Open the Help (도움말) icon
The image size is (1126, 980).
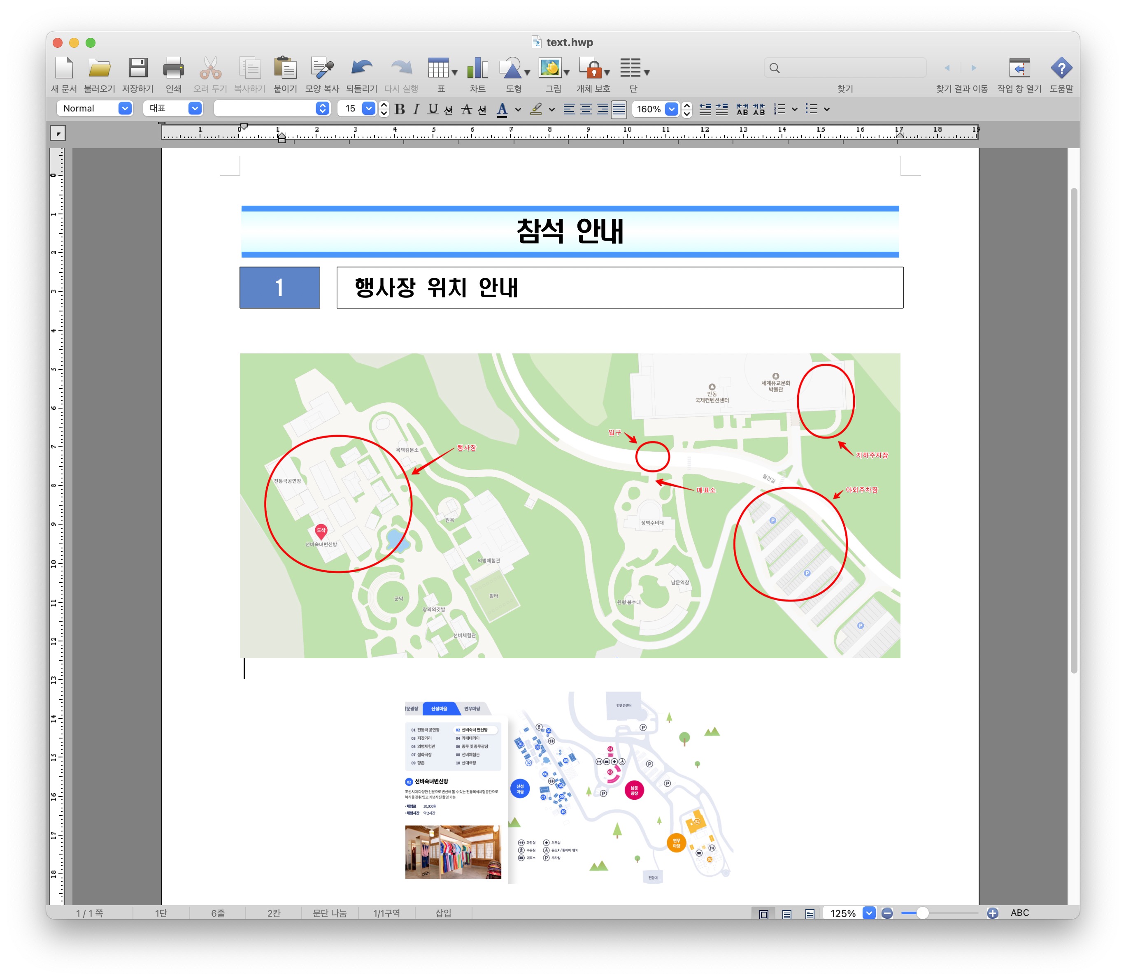(1061, 69)
